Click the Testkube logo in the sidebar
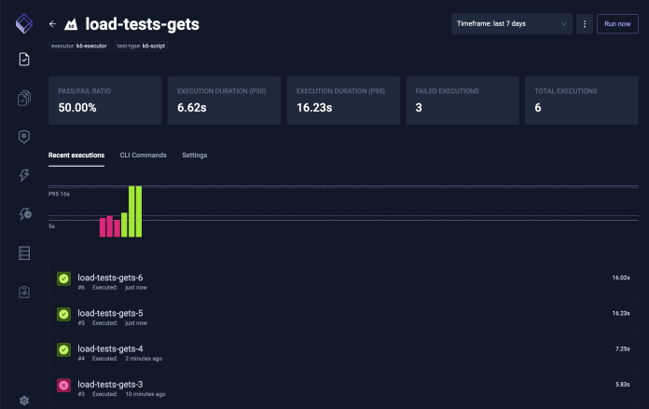The height and width of the screenshot is (409, 649). coord(24,24)
